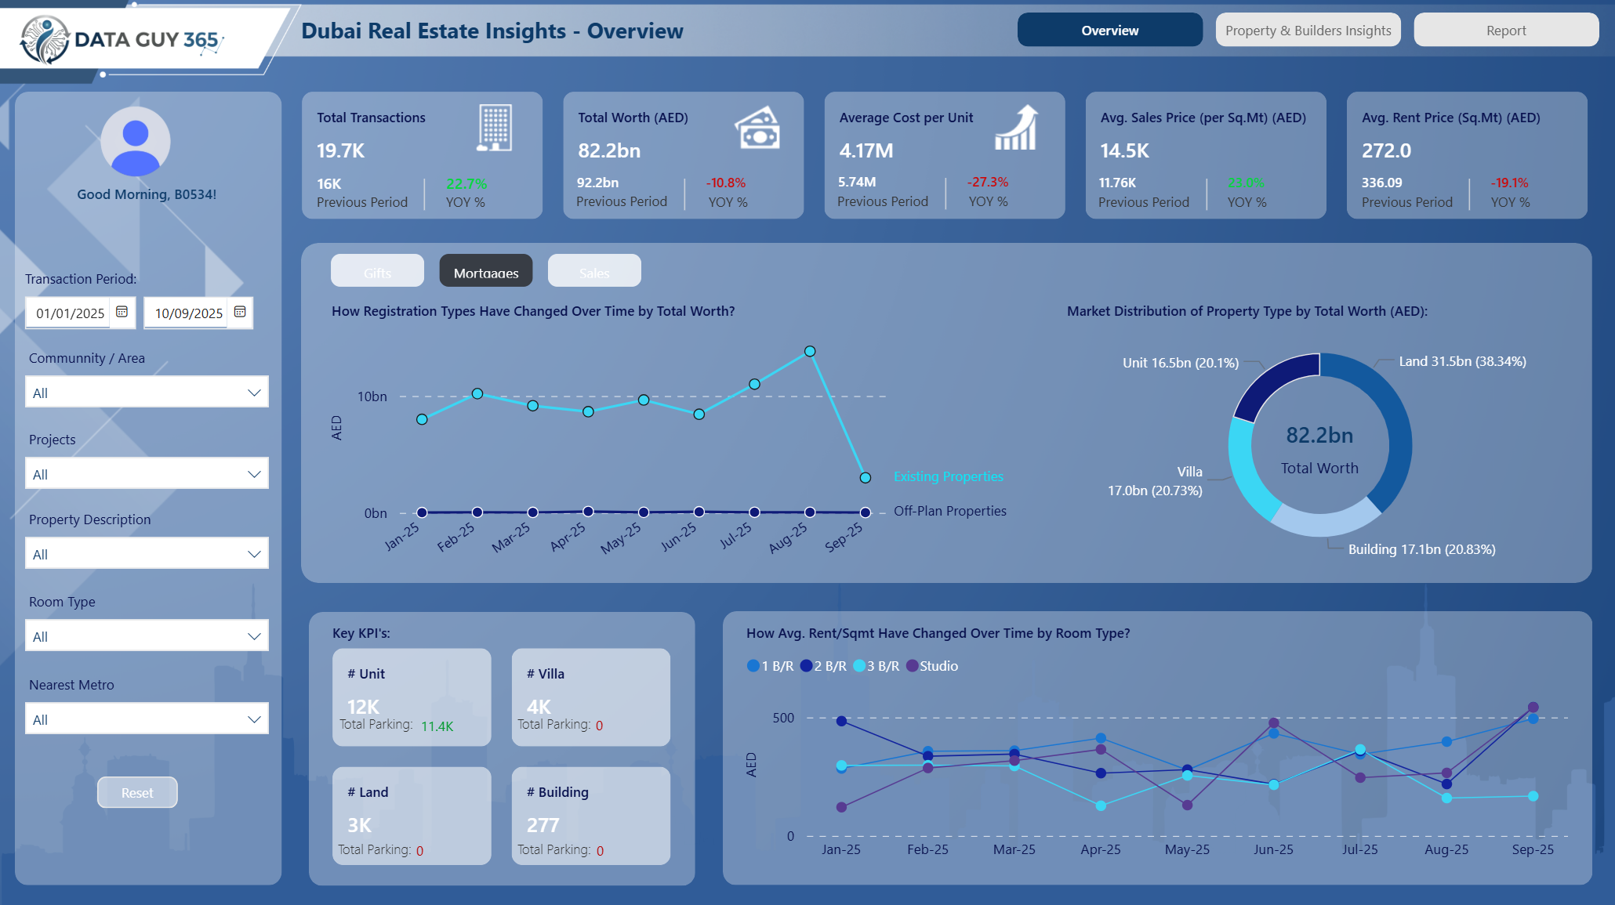Image resolution: width=1615 pixels, height=905 pixels.
Task: Click the Total Transactions building icon
Action: pos(495,128)
